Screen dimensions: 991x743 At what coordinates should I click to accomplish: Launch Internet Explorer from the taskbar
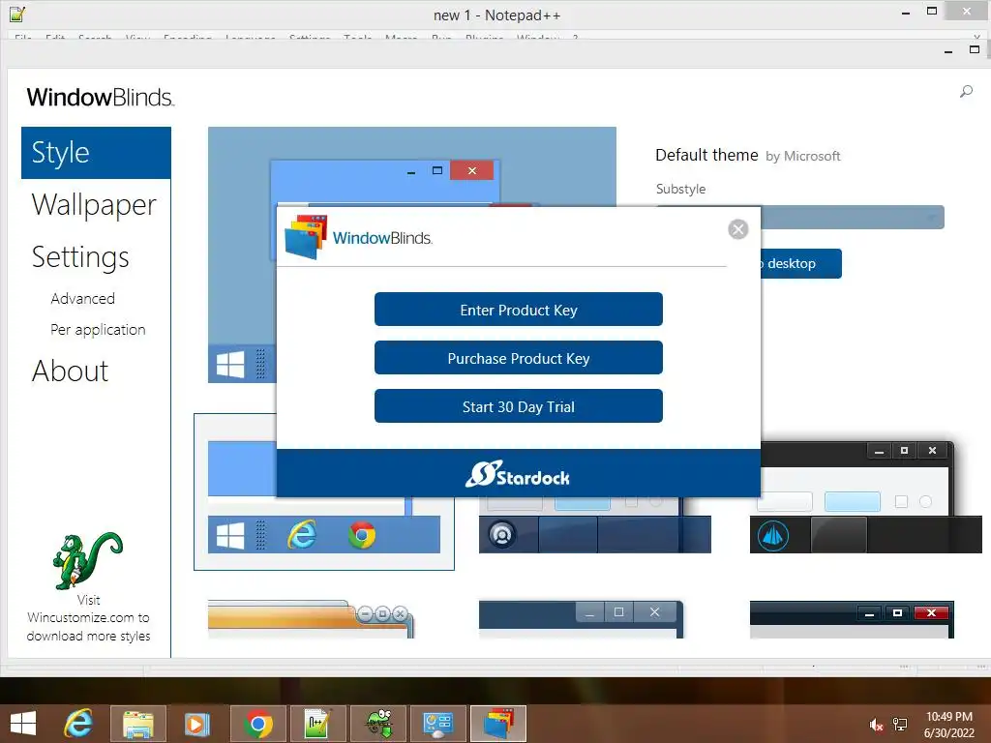[x=78, y=724]
